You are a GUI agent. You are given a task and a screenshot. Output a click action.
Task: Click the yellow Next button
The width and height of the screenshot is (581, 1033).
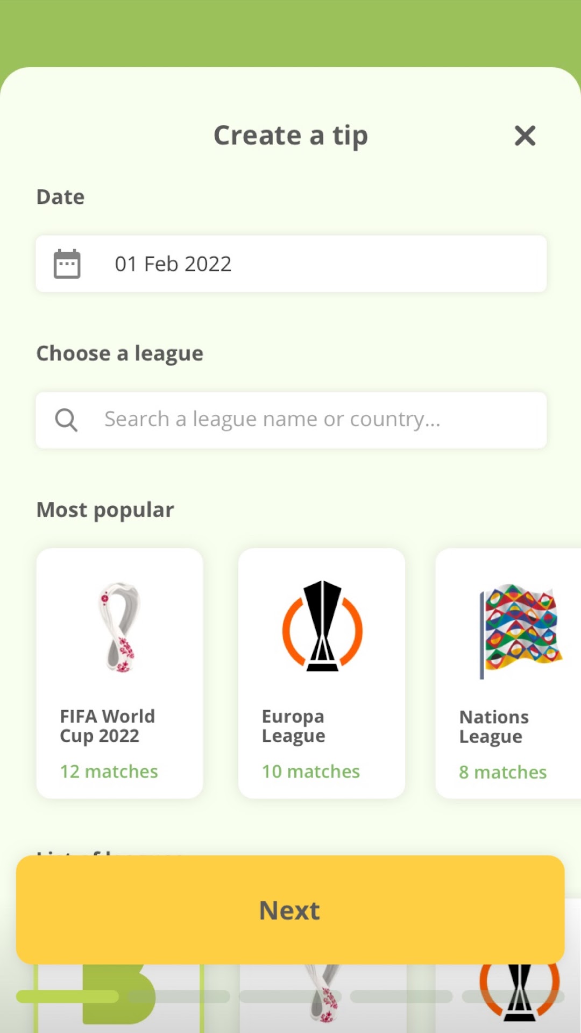click(x=290, y=910)
